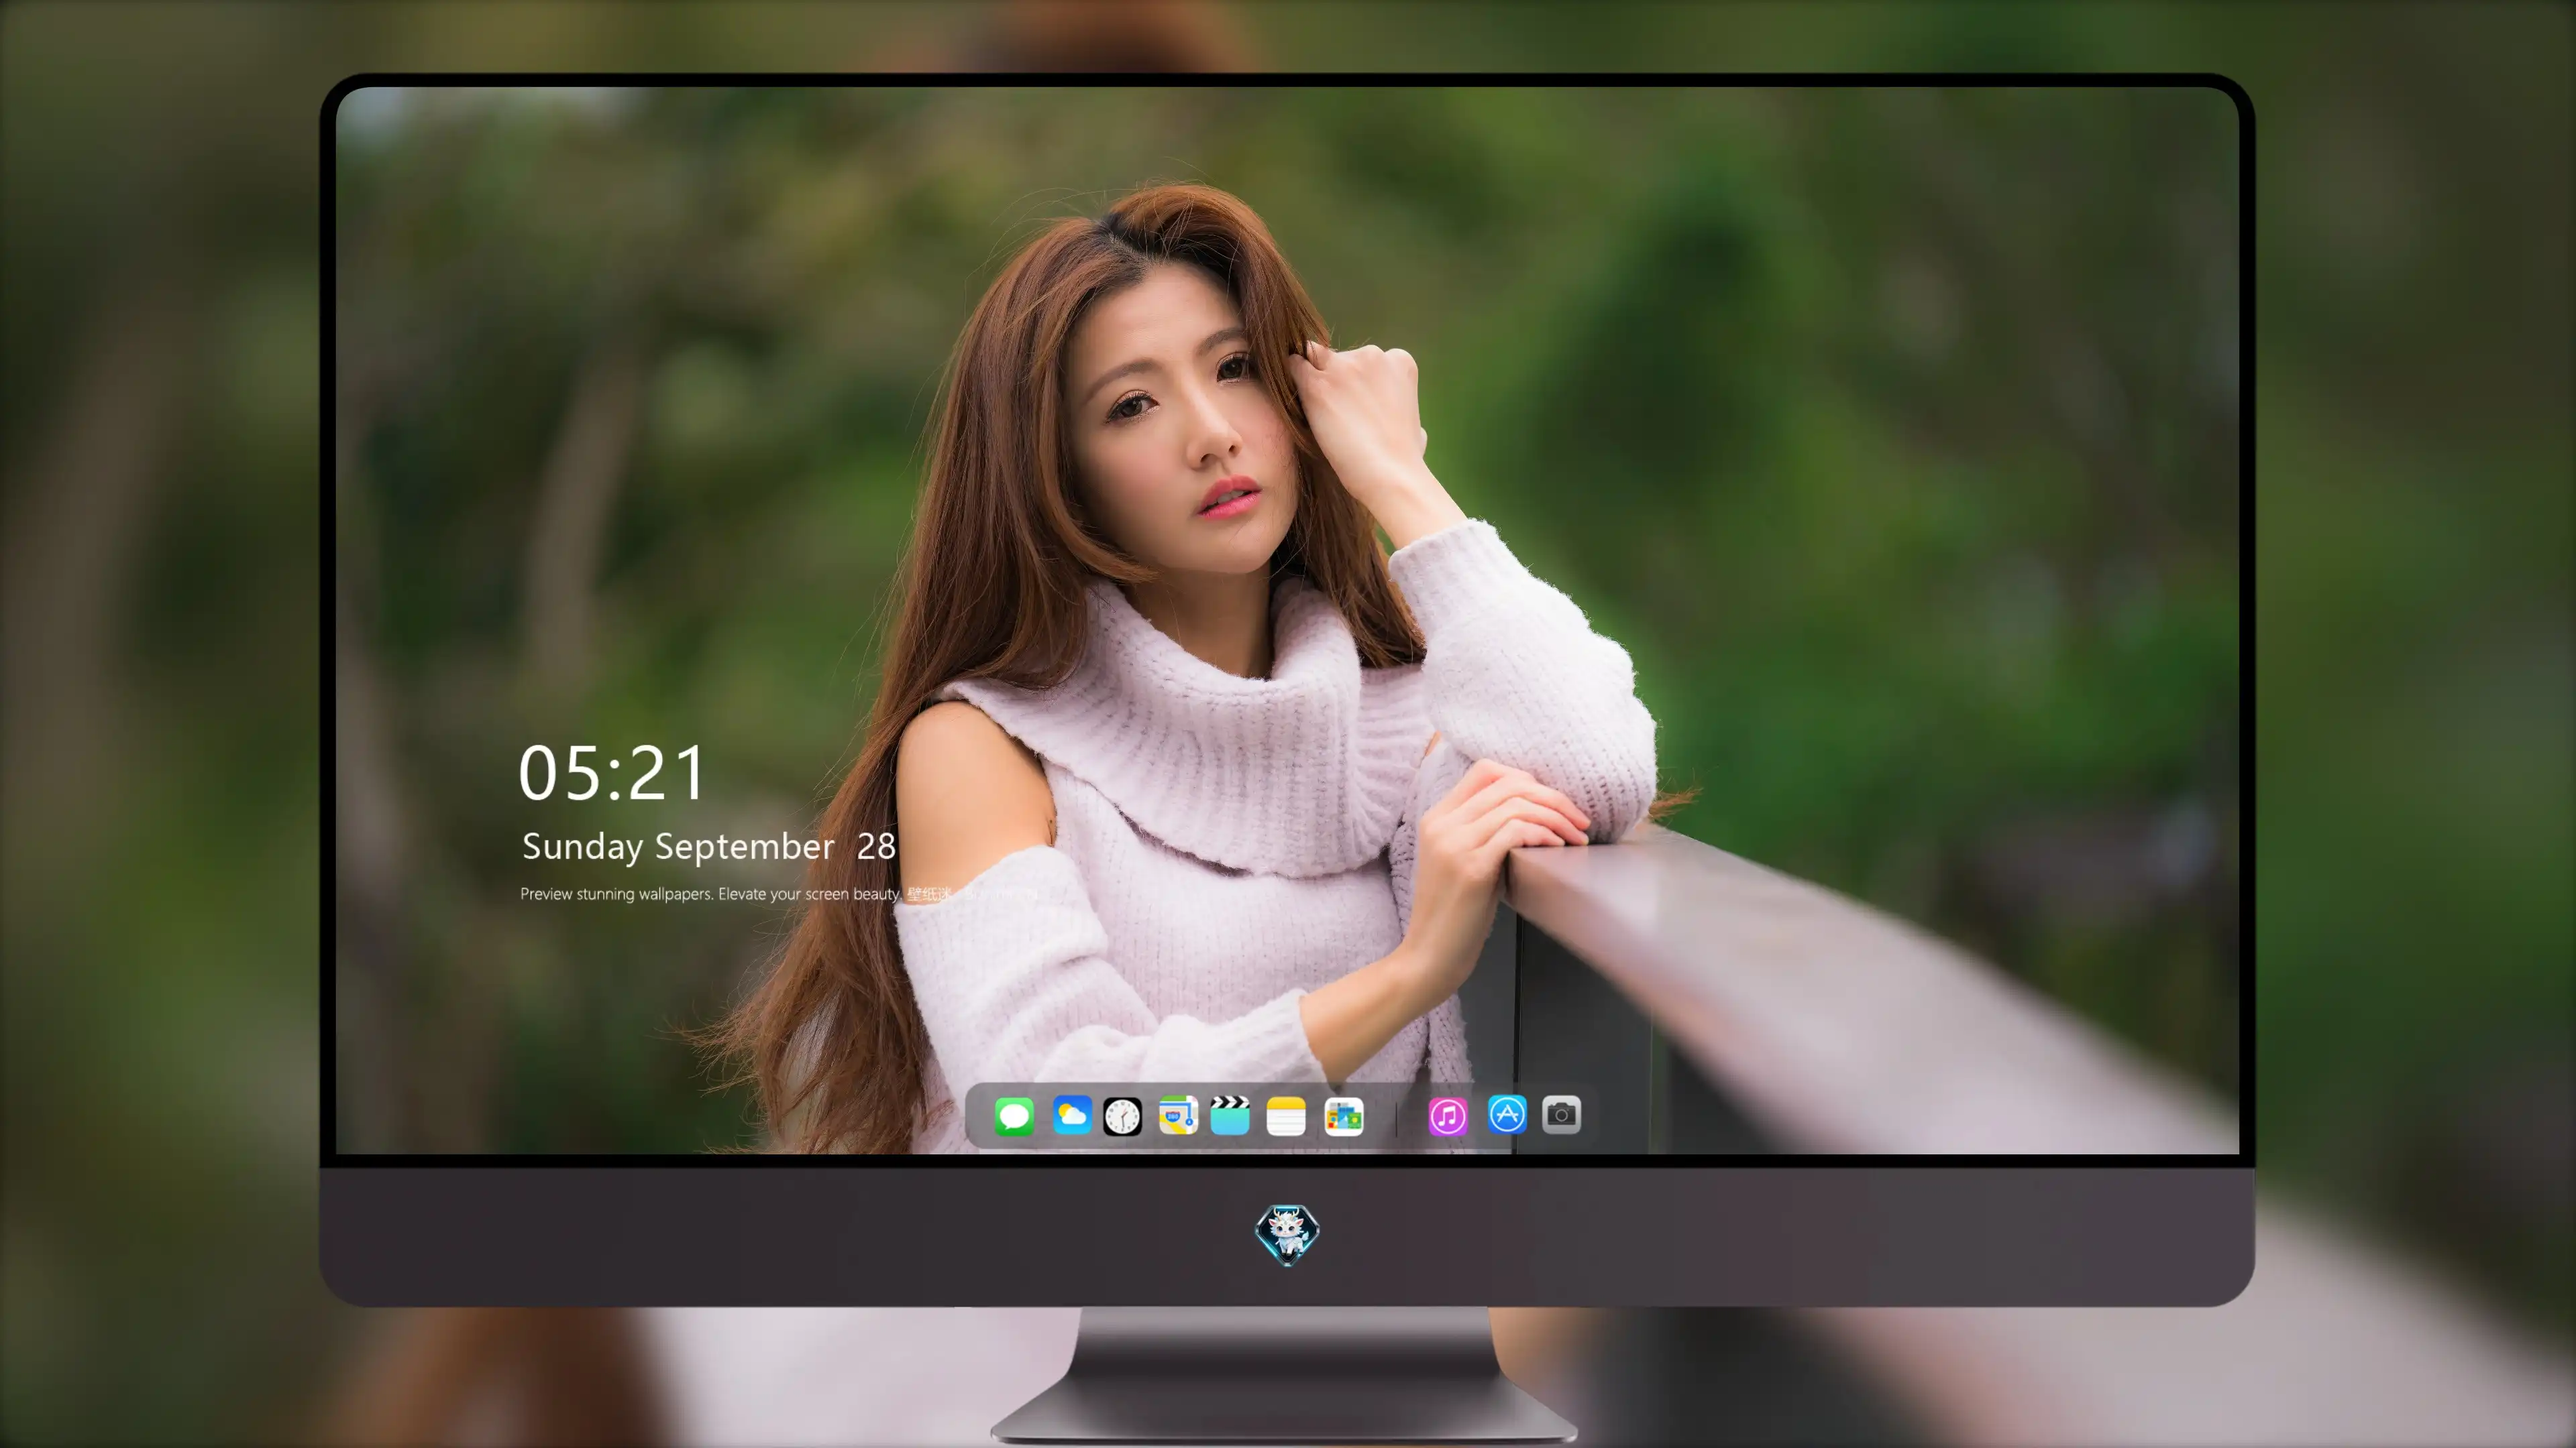The height and width of the screenshot is (1448, 2576).
Task: Open the Clock app in the dock
Action: (1122, 1116)
